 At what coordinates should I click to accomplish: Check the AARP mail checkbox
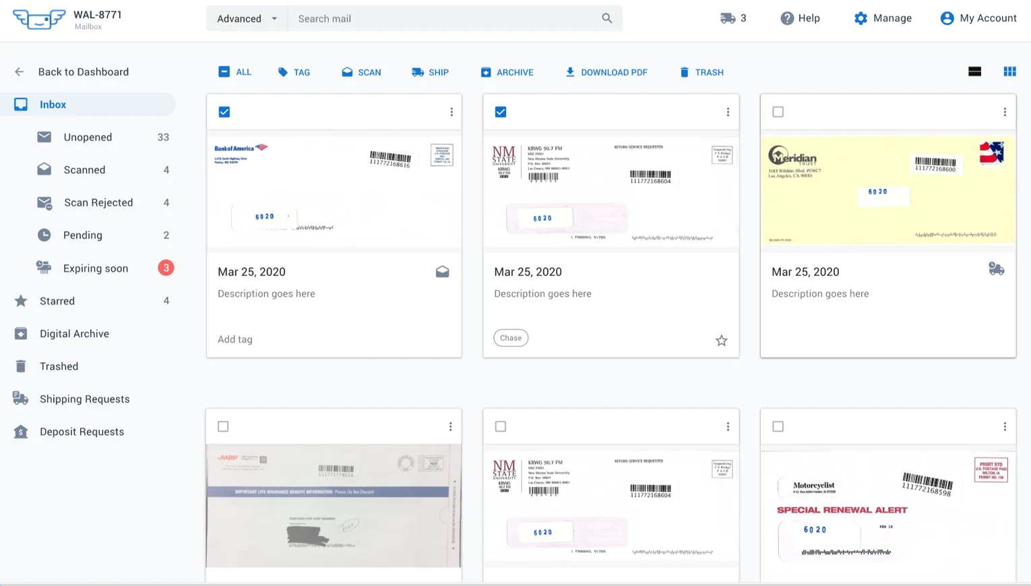224,426
